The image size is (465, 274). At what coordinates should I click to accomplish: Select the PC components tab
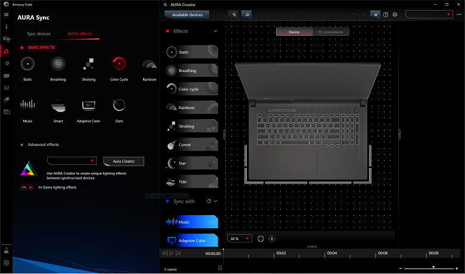click(331, 32)
